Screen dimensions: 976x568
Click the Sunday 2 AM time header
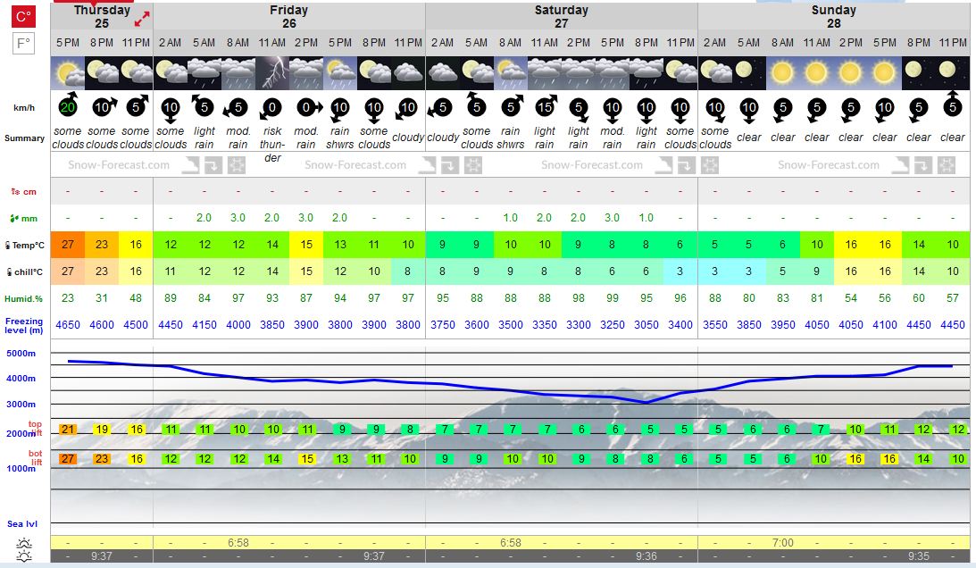[714, 43]
